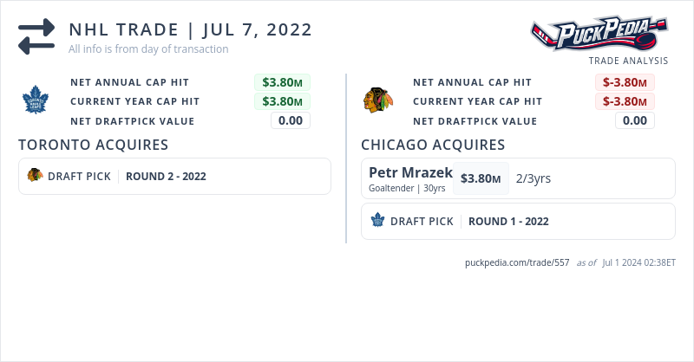Click Toronto's green current year cap hit badge
Viewport: 694px width, 362px height.
point(282,101)
